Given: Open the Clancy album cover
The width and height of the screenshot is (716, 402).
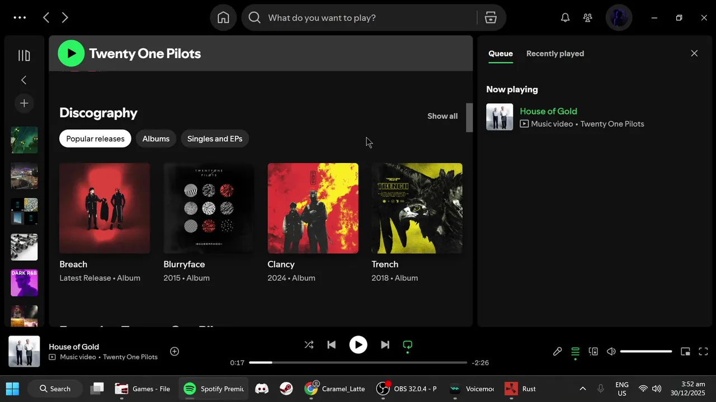Looking at the screenshot, I should click(x=313, y=208).
